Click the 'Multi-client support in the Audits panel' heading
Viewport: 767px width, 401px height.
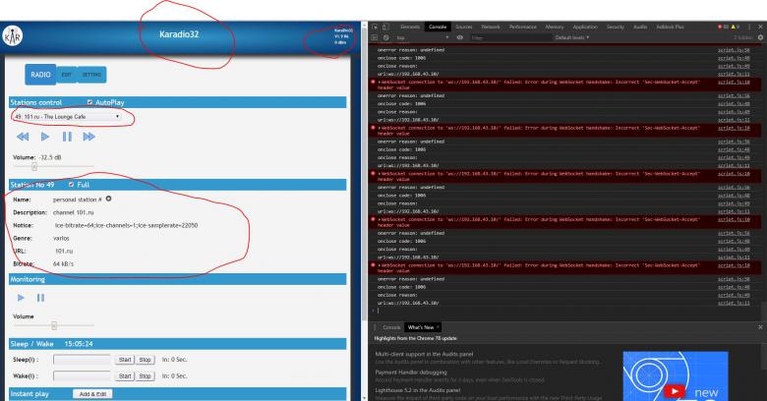click(424, 354)
